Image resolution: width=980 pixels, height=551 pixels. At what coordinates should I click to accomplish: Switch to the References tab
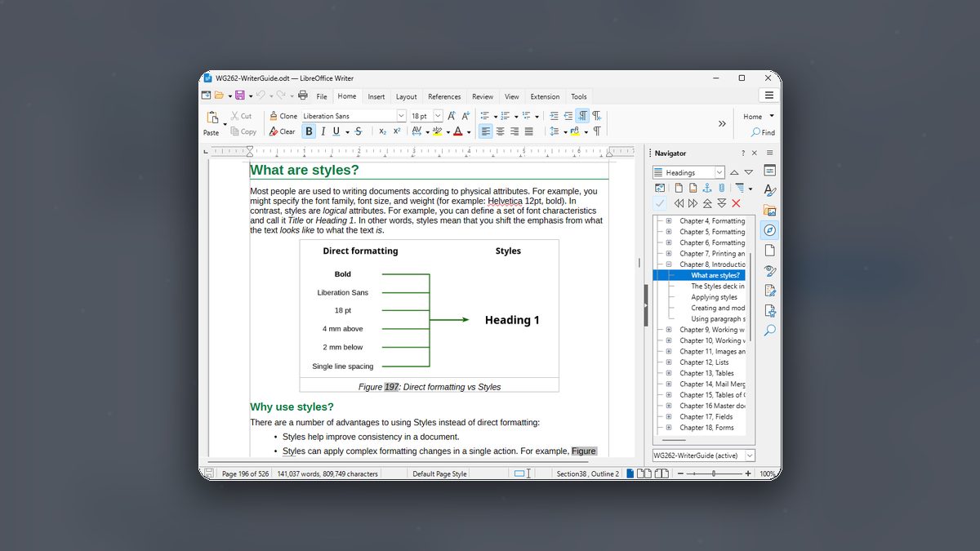click(x=444, y=96)
